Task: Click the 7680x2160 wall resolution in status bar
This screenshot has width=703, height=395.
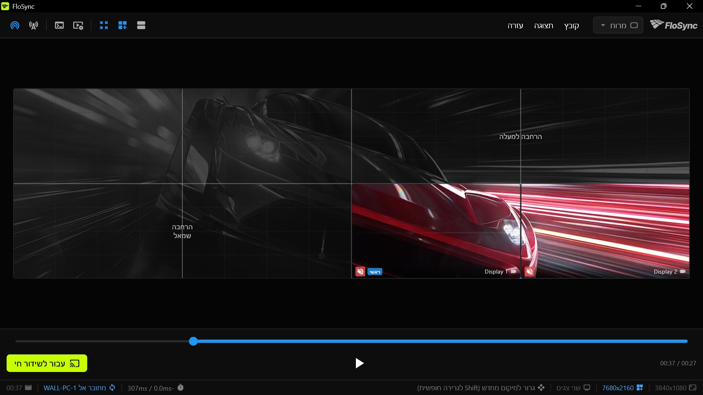Action: coord(618,388)
